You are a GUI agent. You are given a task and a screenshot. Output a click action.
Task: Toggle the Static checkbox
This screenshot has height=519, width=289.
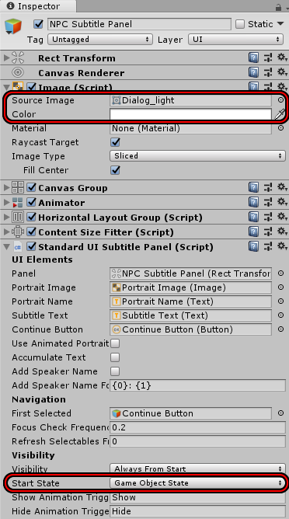click(240, 24)
